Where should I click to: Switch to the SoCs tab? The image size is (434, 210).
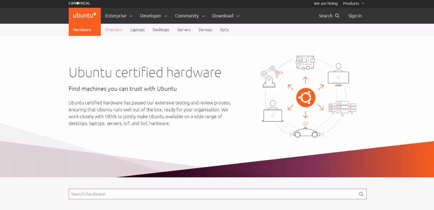click(224, 30)
